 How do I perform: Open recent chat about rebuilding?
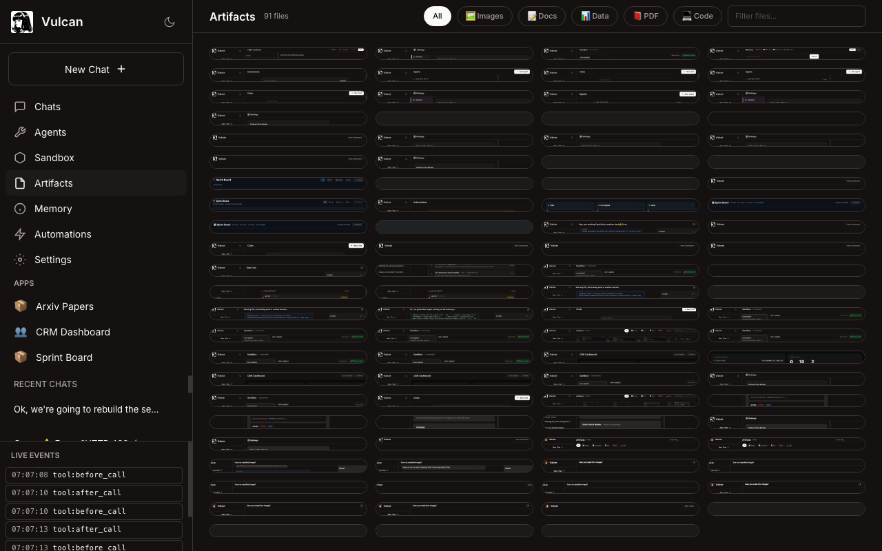click(86, 409)
